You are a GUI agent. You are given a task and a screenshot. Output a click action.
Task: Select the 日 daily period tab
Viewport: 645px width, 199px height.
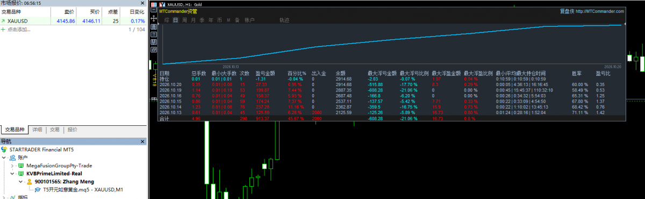(x=176, y=20)
